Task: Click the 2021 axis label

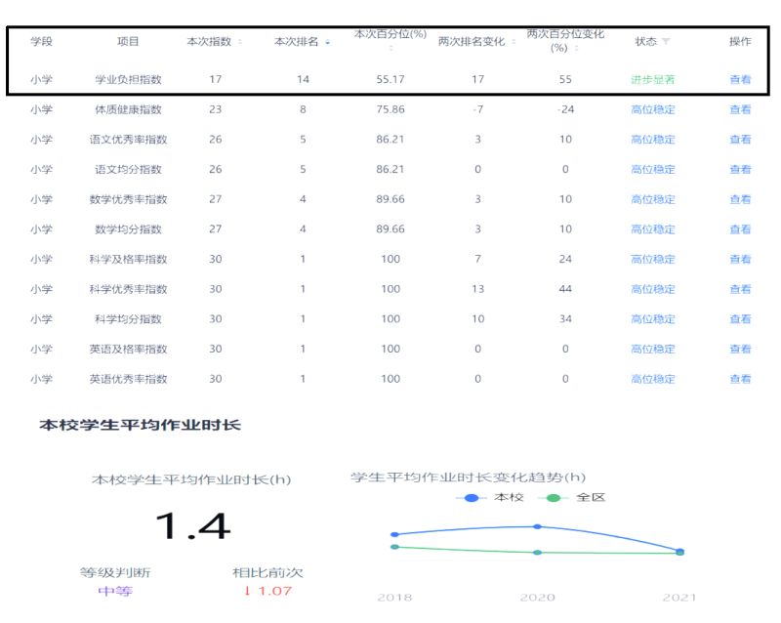Action: pyautogui.click(x=679, y=597)
